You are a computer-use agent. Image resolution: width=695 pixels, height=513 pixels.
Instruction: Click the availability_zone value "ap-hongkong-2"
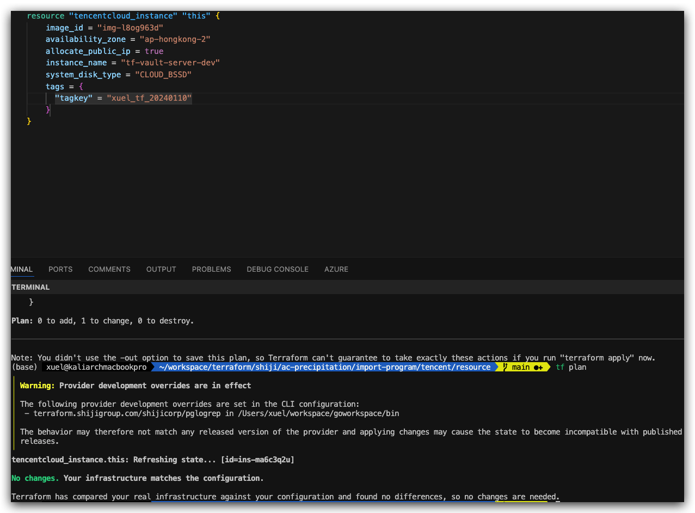pyautogui.click(x=175, y=40)
